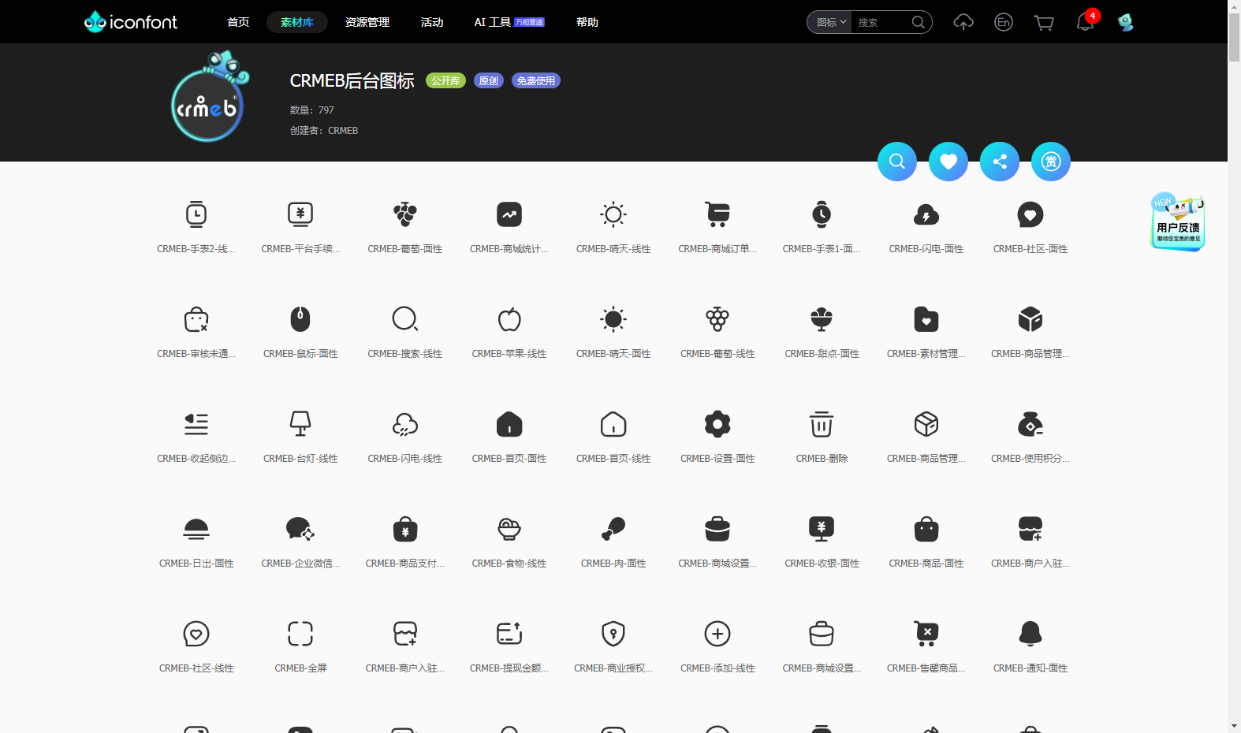Click the search magnifier in header
Viewport: 1241px width, 733px height.
coord(919,22)
